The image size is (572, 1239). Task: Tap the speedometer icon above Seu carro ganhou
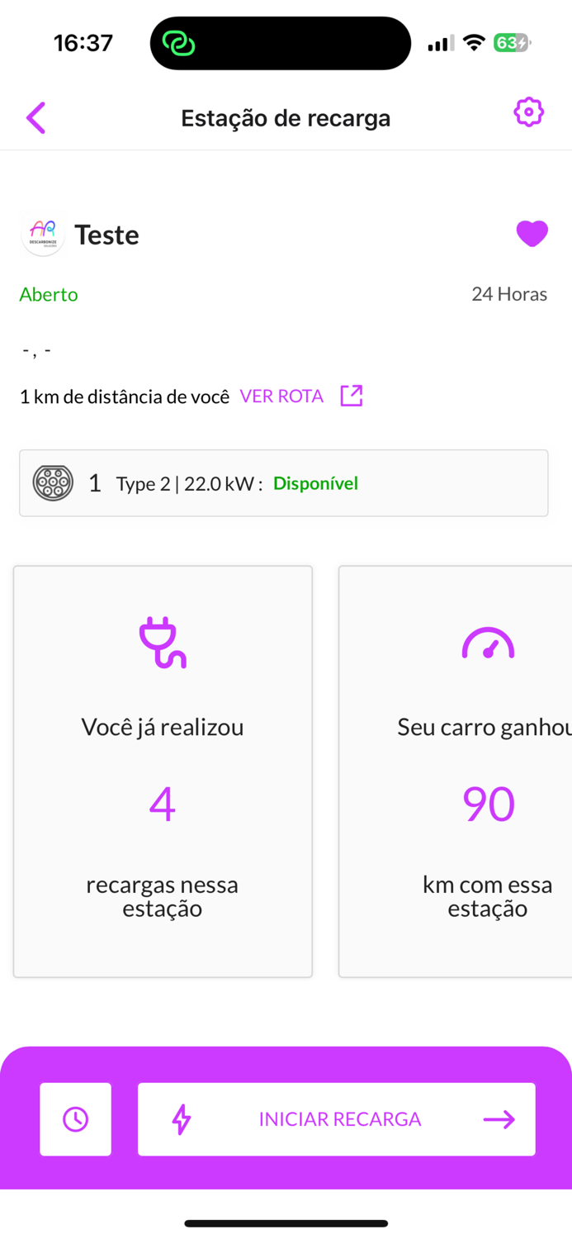tap(488, 643)
